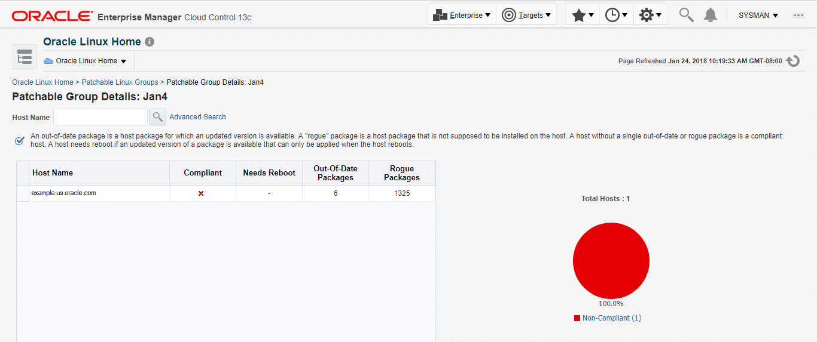
Task: Click rogue packages value 1325
Action: 402,193
